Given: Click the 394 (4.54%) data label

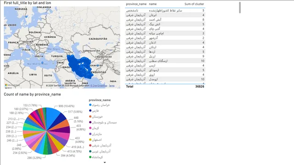Looking at the screenshot, I should click(68, 155).
